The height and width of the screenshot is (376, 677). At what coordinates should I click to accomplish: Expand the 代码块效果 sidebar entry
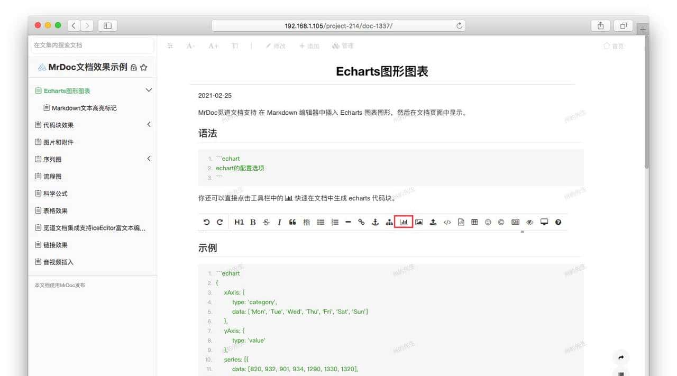pos(149,125)
